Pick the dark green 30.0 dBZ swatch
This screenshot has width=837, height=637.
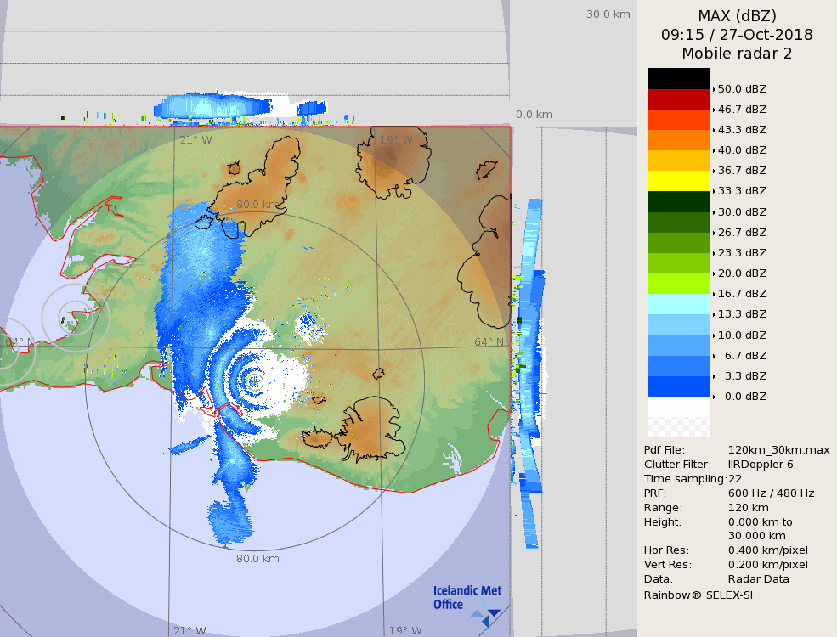coord(678,201)
